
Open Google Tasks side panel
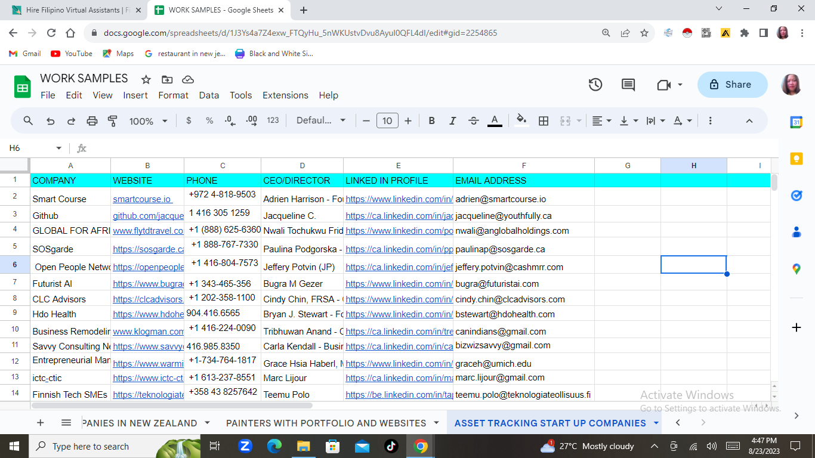coord(796,195)
